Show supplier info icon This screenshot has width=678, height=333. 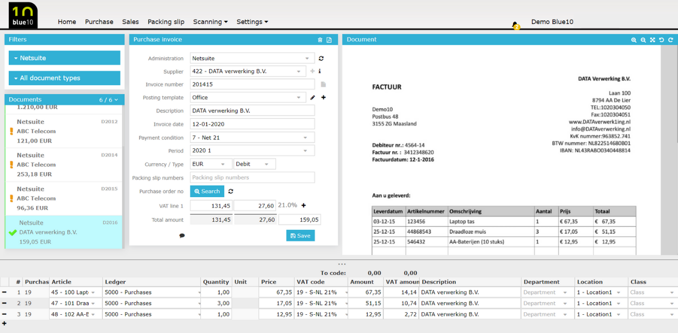pos(320,71)
